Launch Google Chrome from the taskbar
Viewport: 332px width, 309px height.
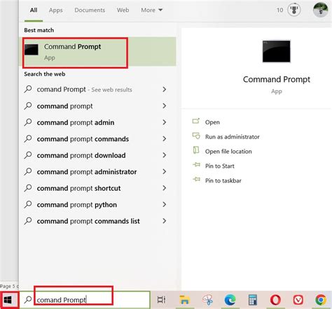pos(321,300)
